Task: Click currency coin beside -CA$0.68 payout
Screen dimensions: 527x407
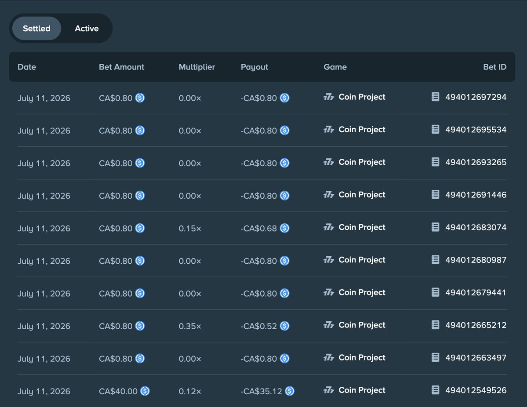Action: coord(285,228)
